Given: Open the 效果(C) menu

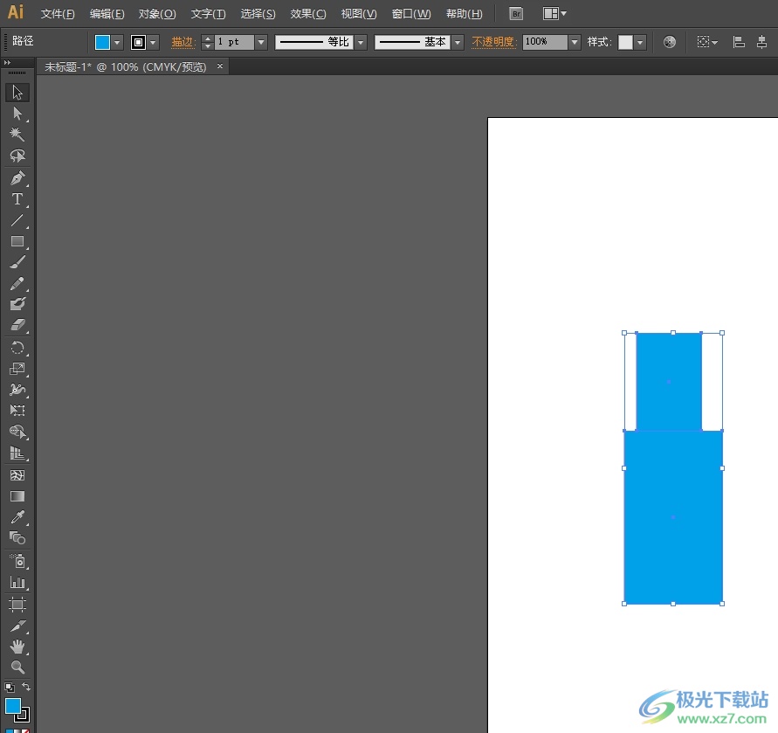Looking at the screenshot, I should pos(308,14).
